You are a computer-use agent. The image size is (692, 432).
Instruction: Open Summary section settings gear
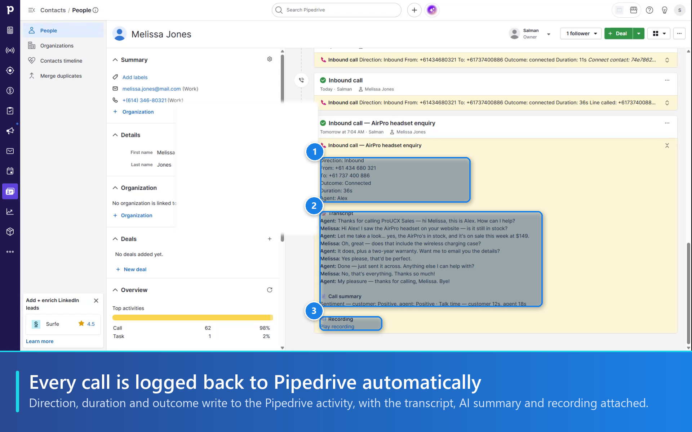point(270,59)
